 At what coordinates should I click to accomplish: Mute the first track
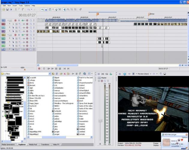[x=30, y=20]
